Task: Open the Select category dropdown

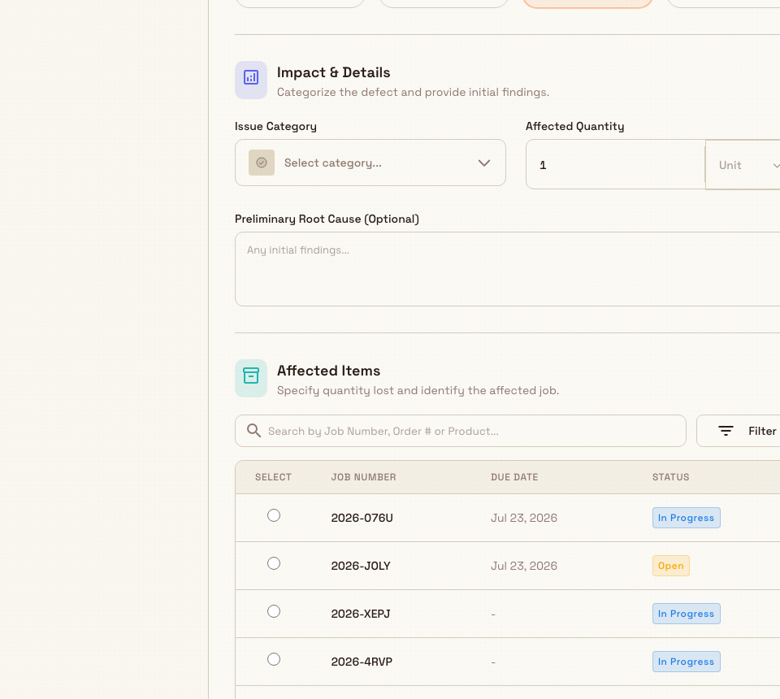Action: 370,163
